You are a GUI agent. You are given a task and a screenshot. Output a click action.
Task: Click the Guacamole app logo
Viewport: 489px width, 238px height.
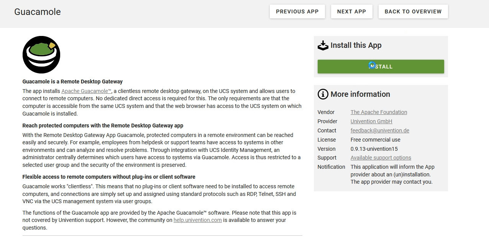click(x=41, y=55)
